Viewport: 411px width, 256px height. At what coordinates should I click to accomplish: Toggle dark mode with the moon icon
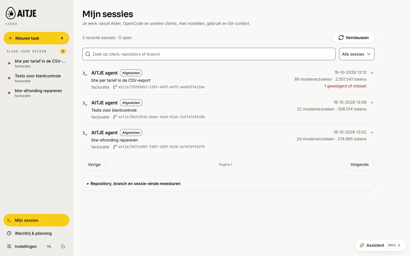point(63,246)
